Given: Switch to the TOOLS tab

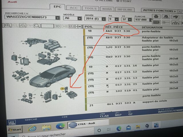Looking at the screenshot, I should pyautogui.click(x=91, y=9).
